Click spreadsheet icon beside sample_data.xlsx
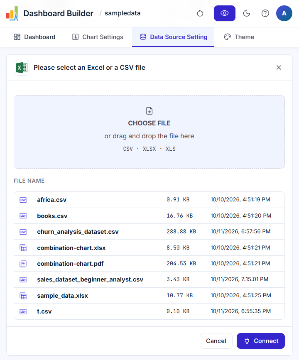This screenshot has width=299, height=360. (23, 296)
